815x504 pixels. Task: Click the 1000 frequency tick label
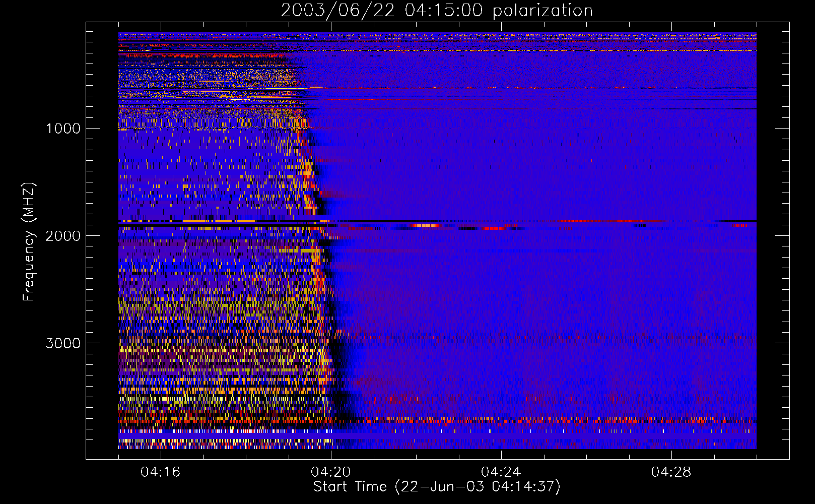coord(63,129)
